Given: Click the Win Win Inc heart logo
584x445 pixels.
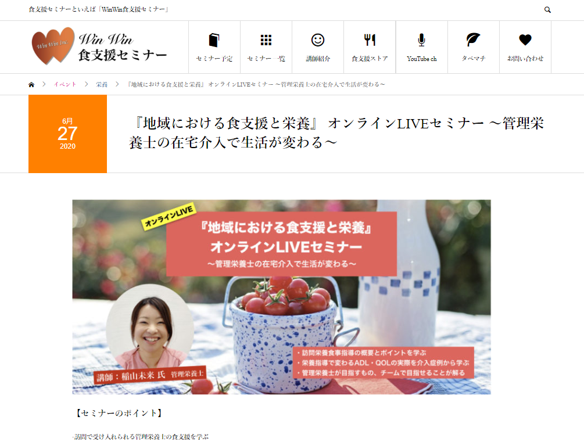Looking at the screenshot, I should click(52, 46).
